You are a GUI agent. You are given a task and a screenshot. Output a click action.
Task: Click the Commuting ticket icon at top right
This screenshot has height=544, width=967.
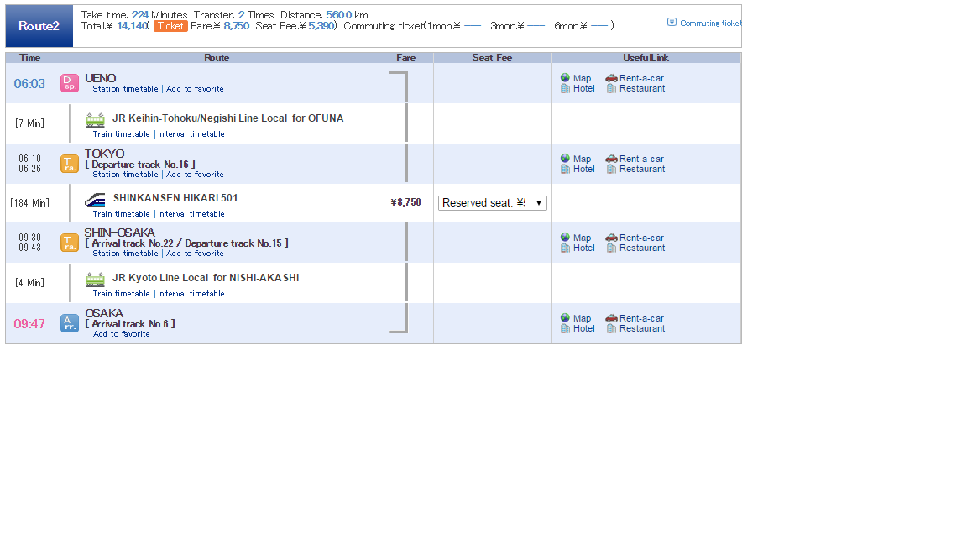pos(672,22)
